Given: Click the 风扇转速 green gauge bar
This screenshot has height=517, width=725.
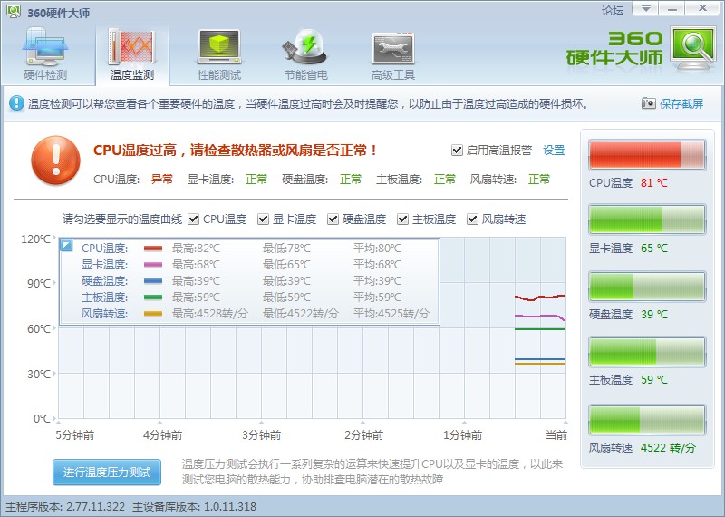Looking at the screenshot, I should tap(647, 420).
